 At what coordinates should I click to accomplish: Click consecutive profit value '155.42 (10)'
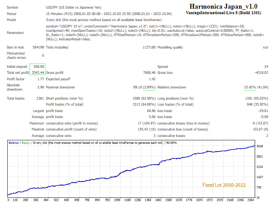(146, 129)
